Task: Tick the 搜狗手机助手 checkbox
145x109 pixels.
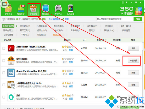Action: click(x=4, y=60)
